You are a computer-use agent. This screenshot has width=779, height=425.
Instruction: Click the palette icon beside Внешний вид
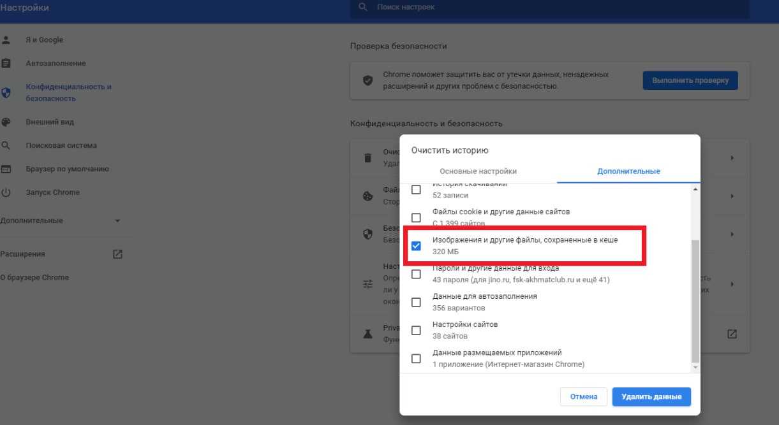(x=6, y=122)
